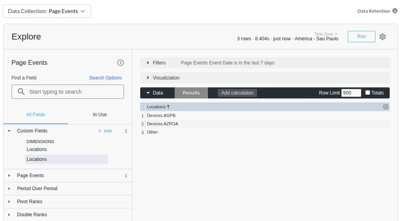Click the DIMENSIONS heading
Screen dimensions: 400x221
click(40, 142)
